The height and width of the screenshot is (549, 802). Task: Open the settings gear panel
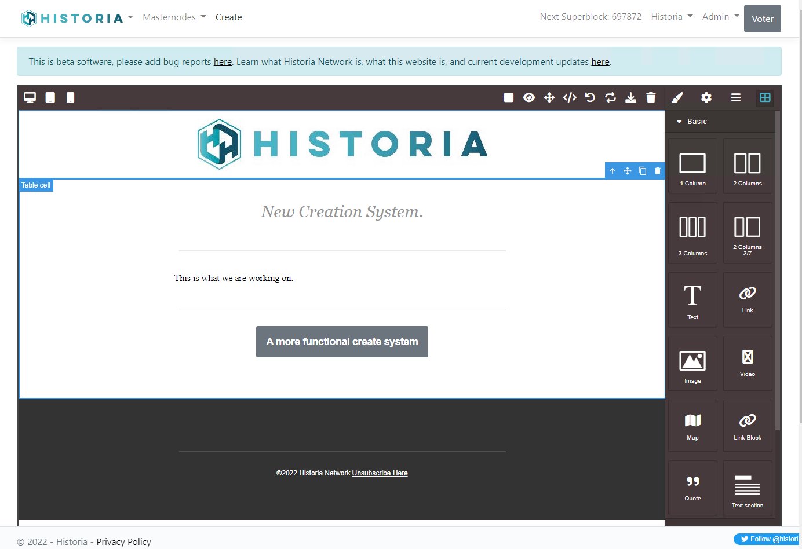706,97
